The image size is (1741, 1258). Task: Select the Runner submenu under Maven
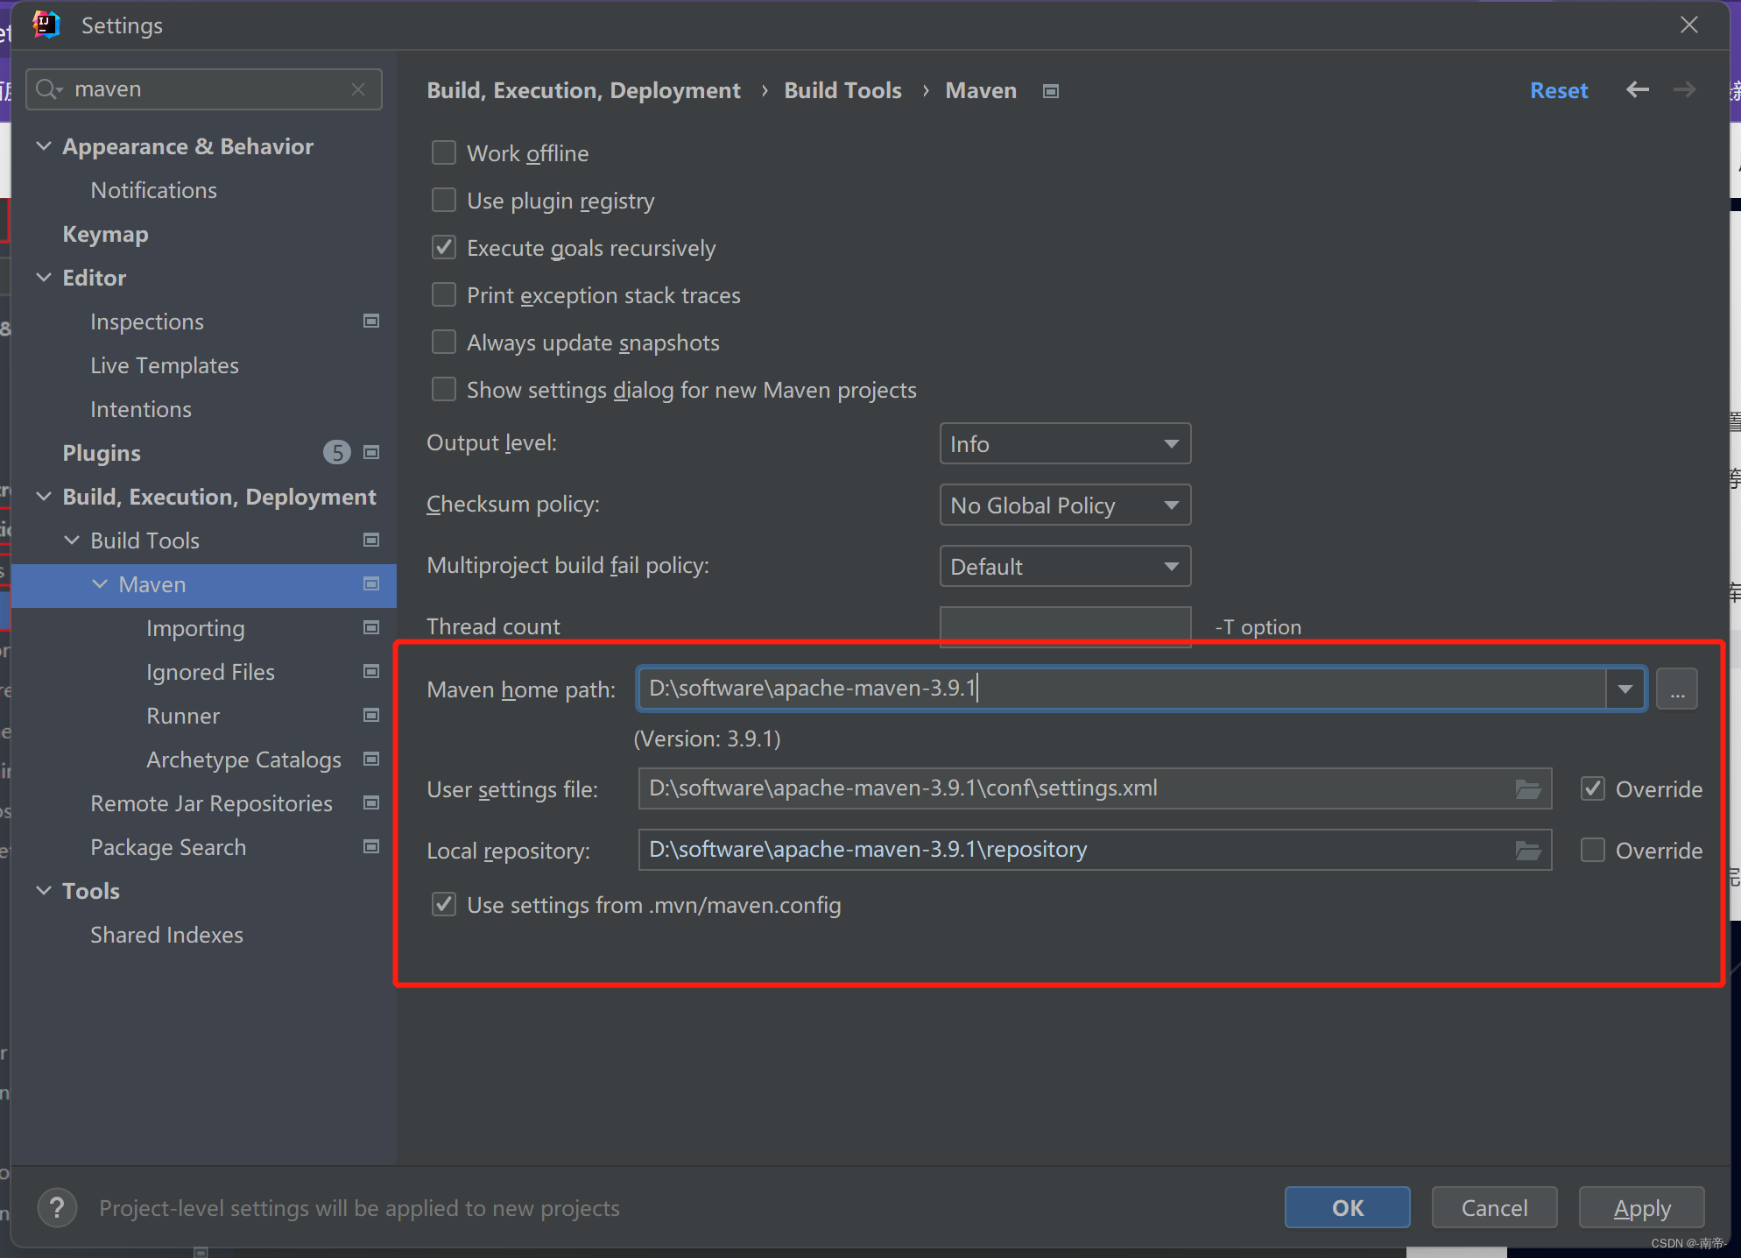pyautogui.click(x=182, y=714)
